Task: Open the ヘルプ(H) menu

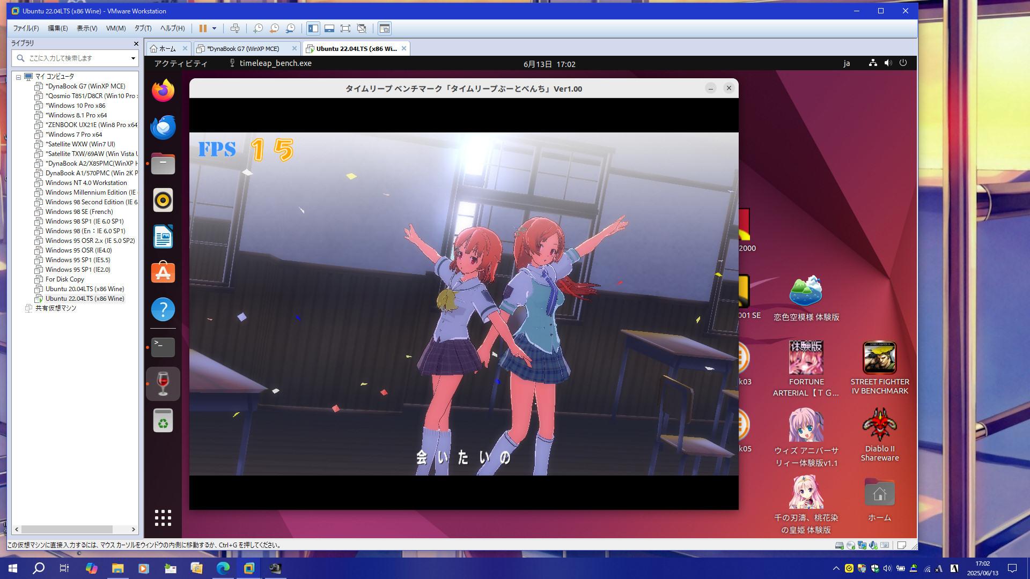Action: pyautogui.click(x=172, y=28)
